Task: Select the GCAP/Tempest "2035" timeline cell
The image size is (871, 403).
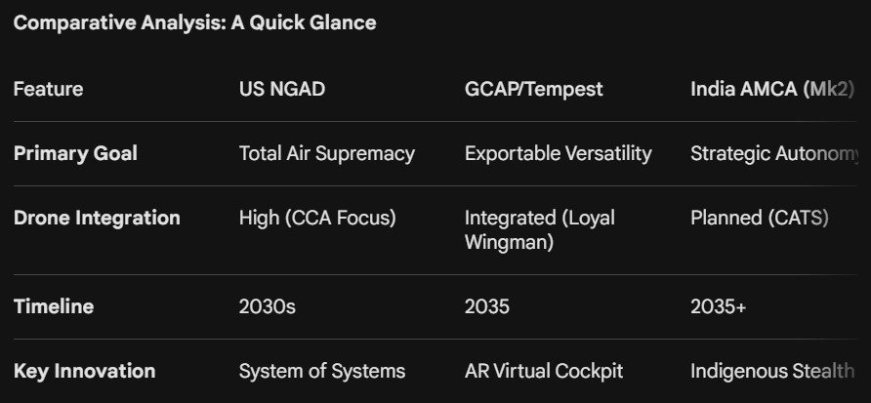Action: 486,306
